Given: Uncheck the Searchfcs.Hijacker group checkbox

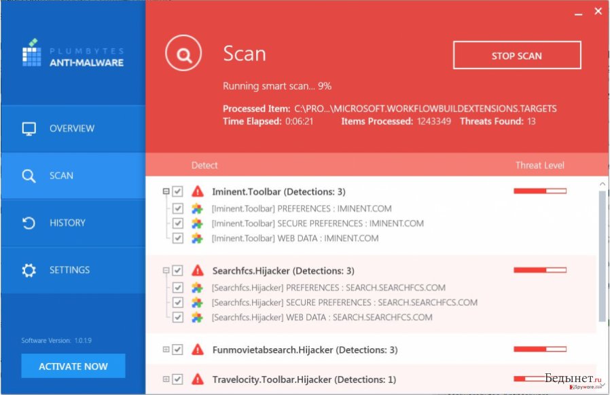Looking at the screenshot, I should [x=177, y=270].
